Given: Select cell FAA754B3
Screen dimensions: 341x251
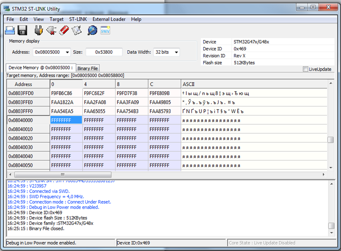Looking at the screenshot, I should pyautogui.click(x=132, y=112).
